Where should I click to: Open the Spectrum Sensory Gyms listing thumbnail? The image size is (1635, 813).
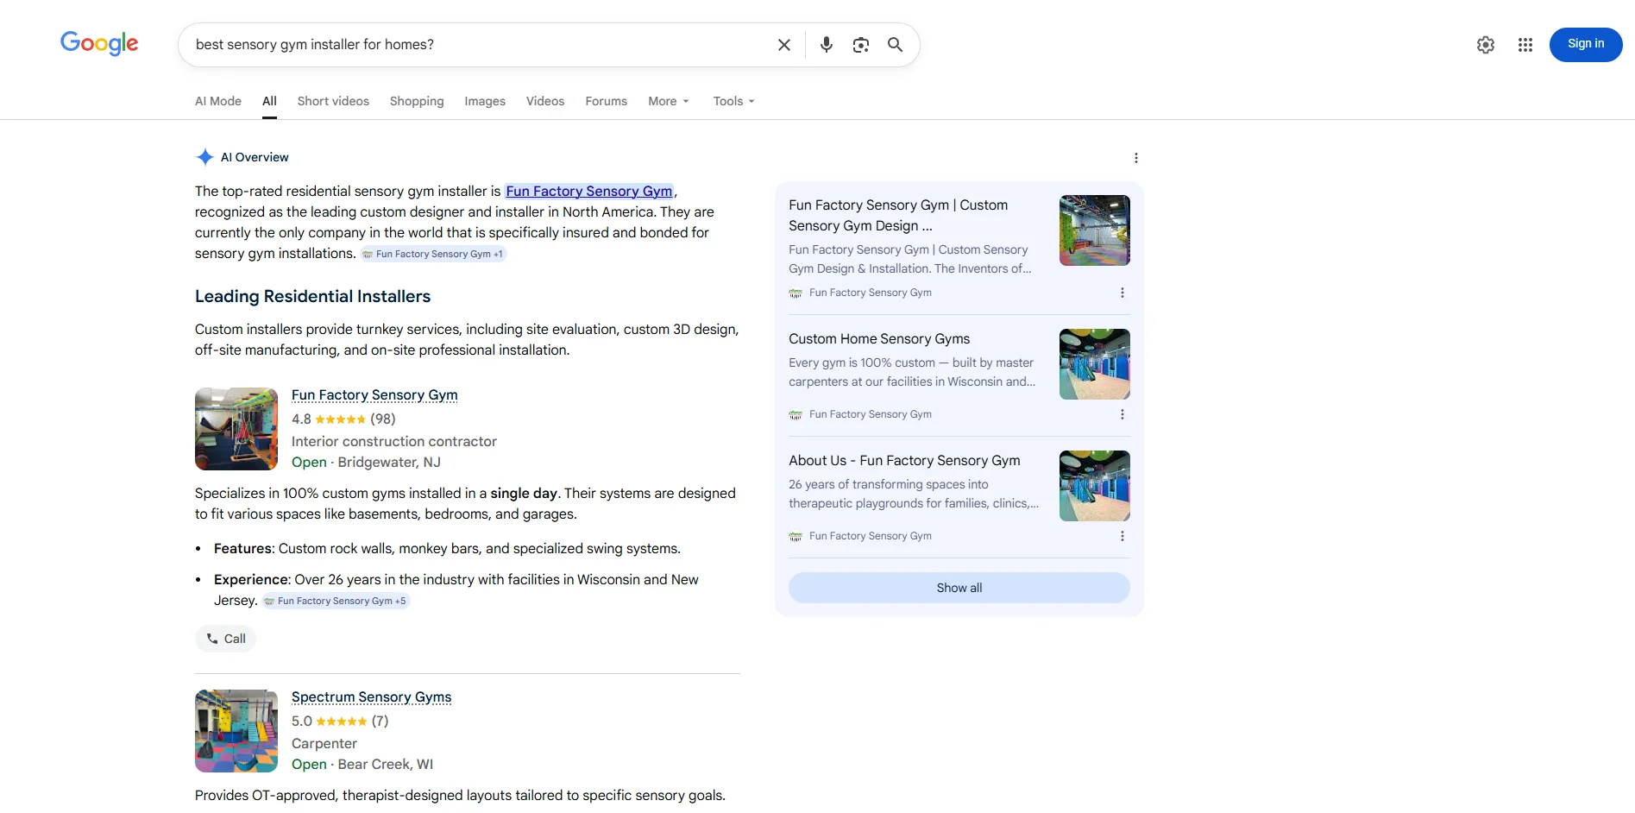[x=236, y=731]
